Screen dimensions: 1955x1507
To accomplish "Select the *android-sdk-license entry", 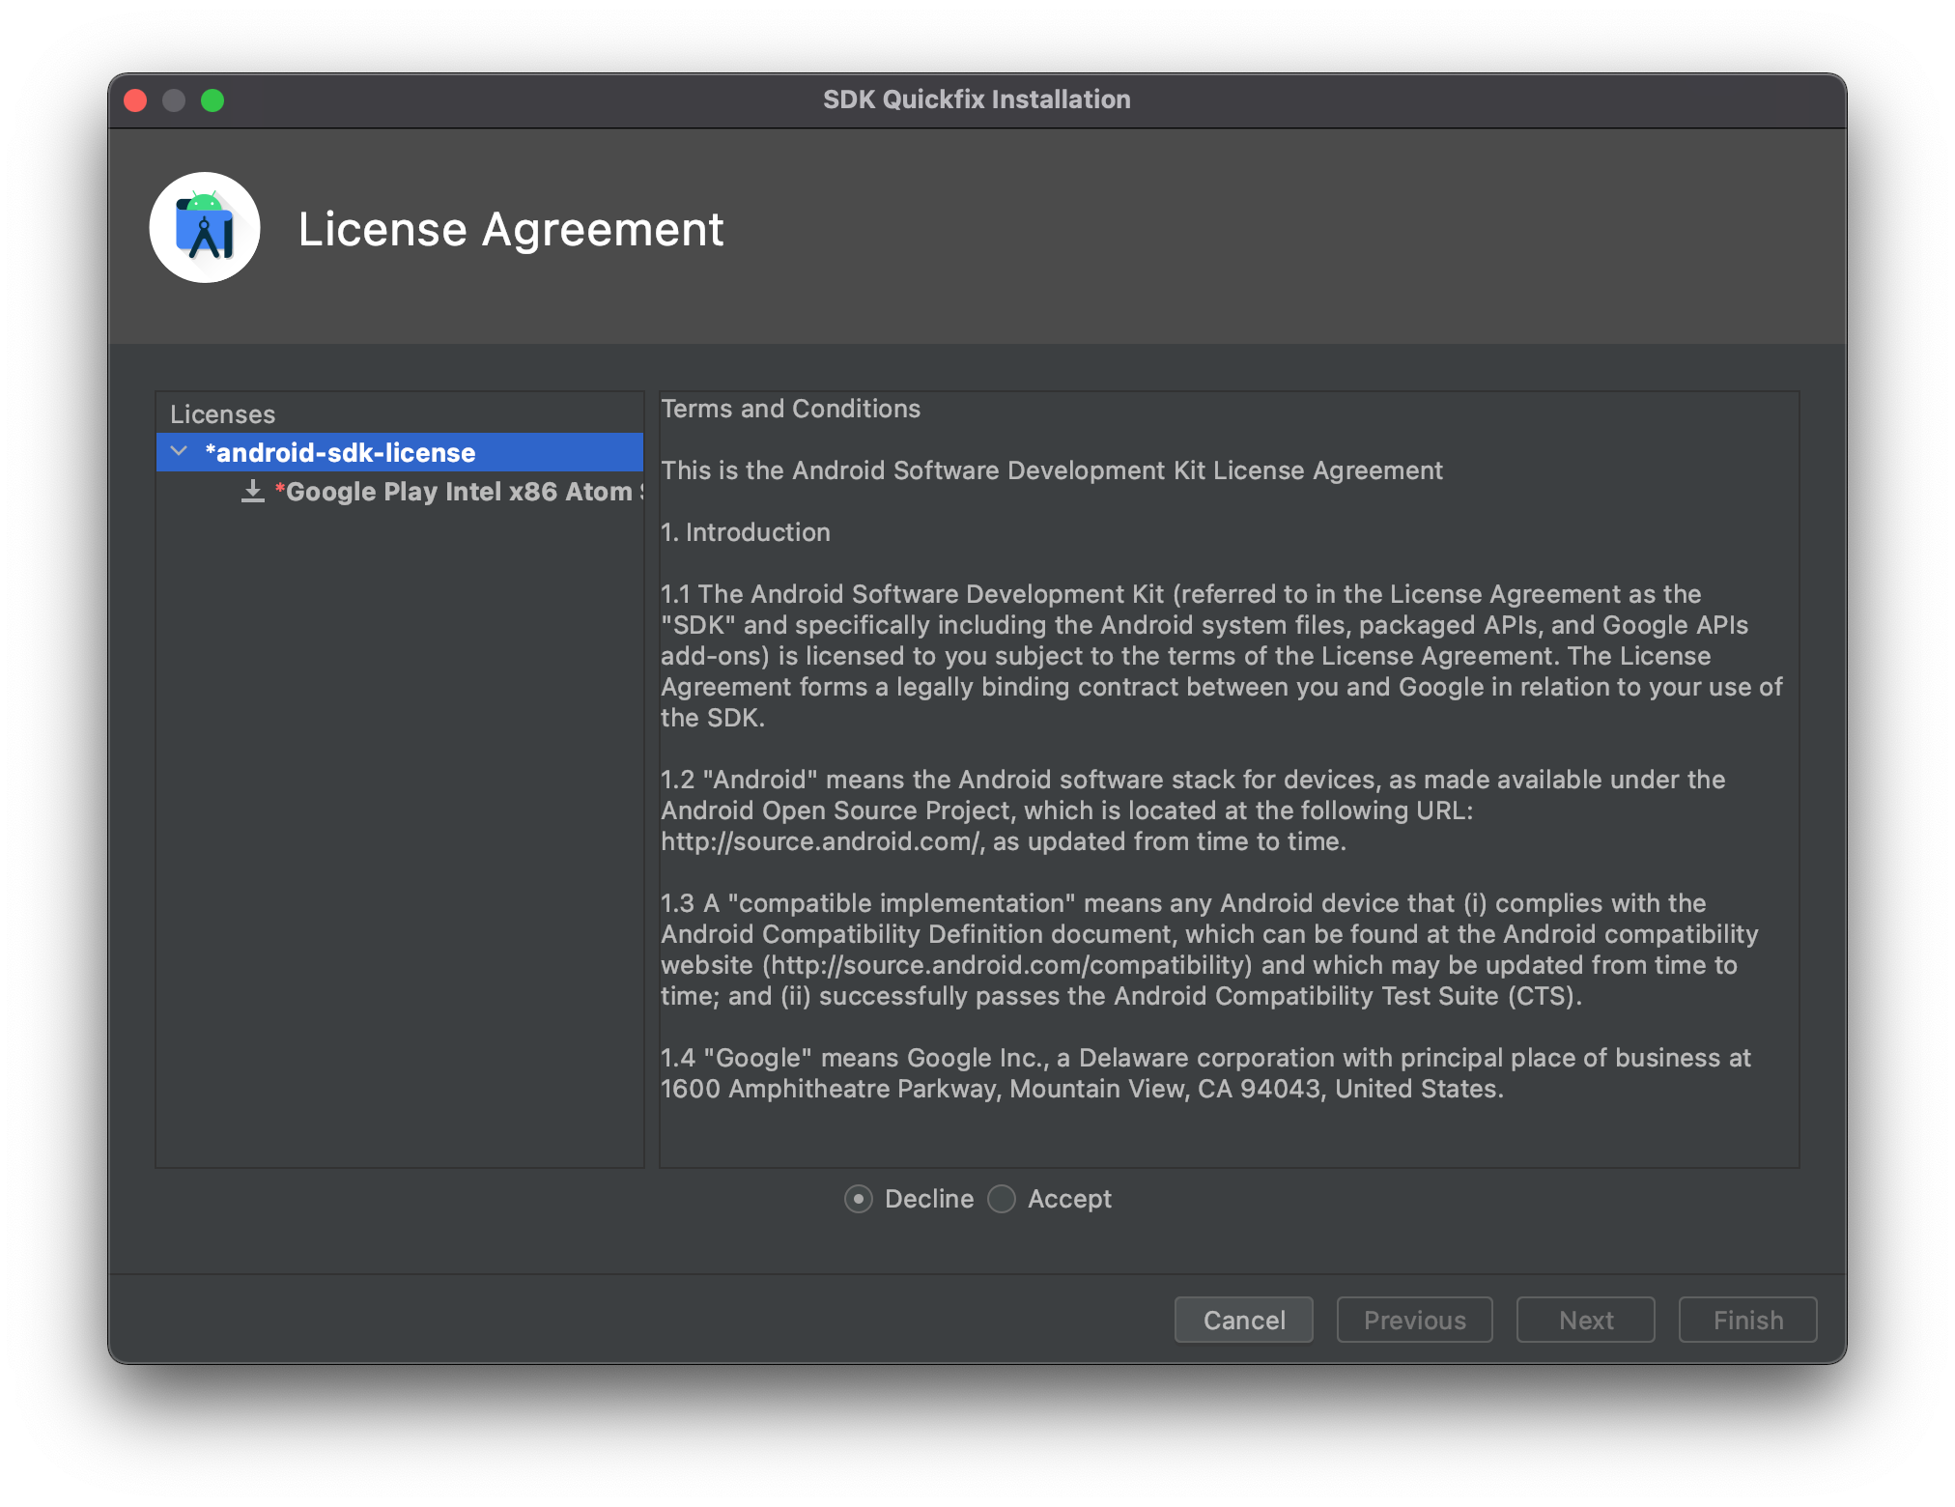I will (x=400, y=452).
